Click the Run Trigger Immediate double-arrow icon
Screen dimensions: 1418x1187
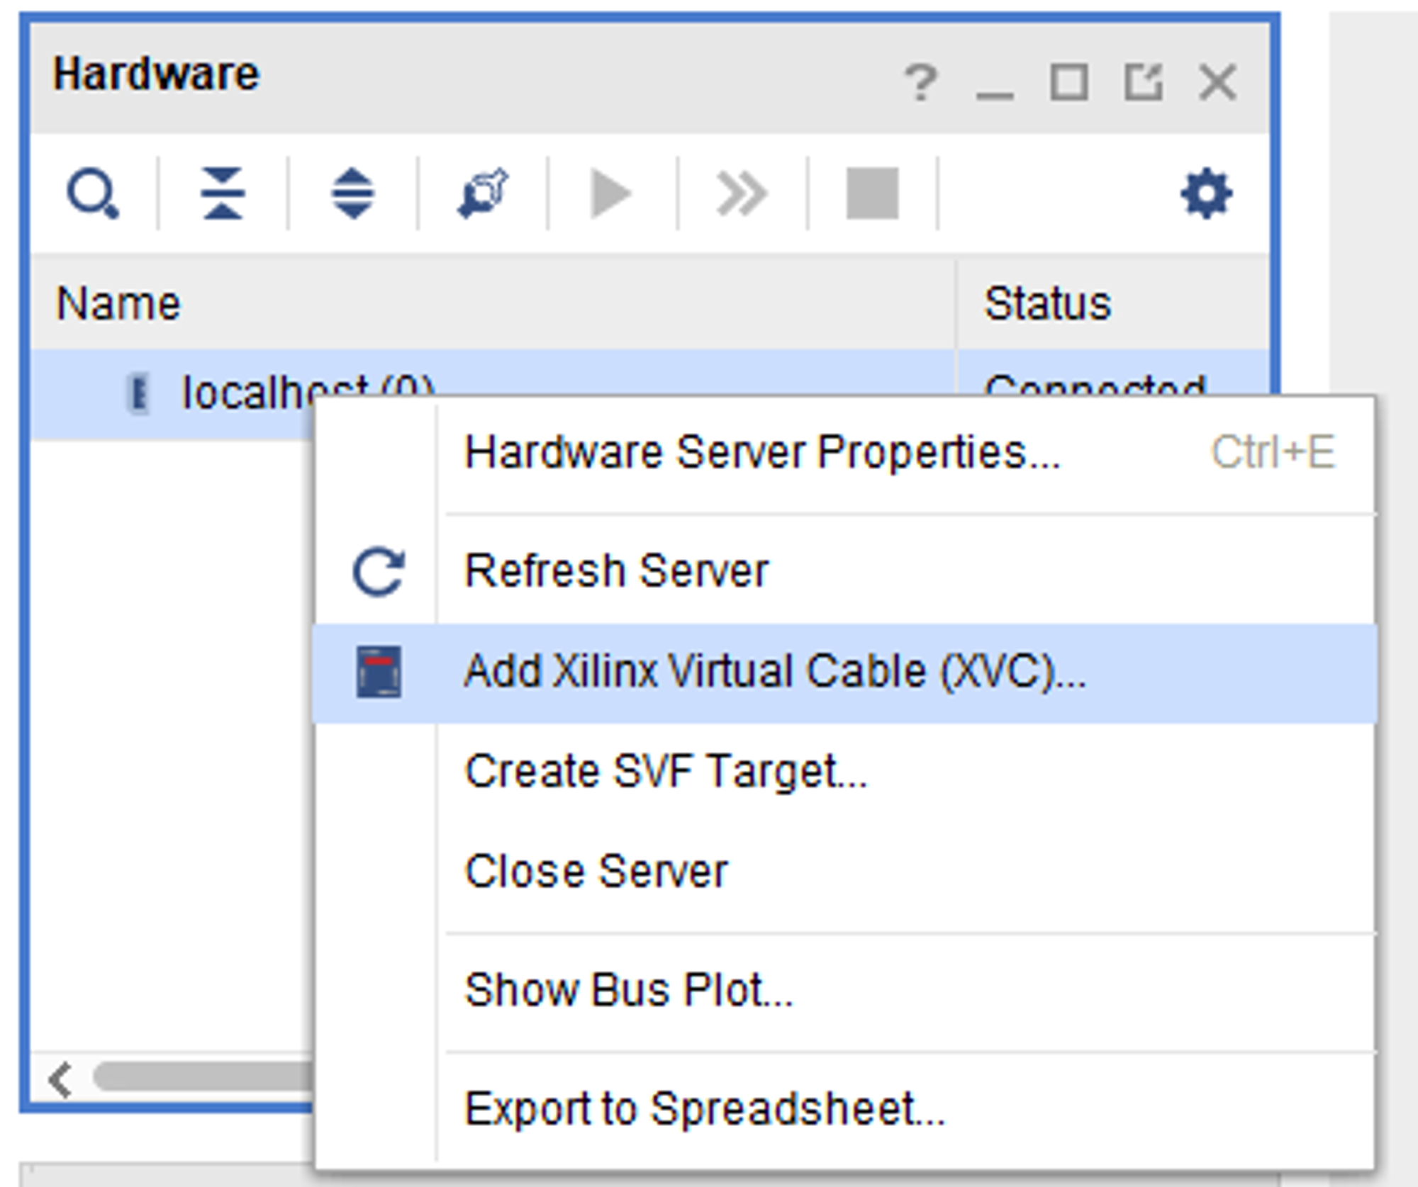742,193
